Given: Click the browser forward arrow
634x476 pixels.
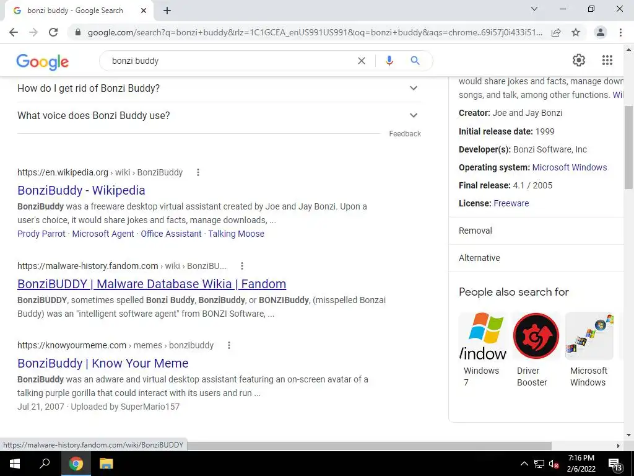Looking at the screenshot, I should click(33, 32).
